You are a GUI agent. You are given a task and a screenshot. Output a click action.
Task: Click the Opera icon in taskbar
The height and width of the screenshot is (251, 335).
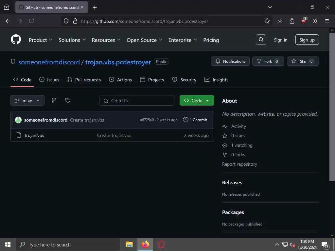(x=161, y=244)
